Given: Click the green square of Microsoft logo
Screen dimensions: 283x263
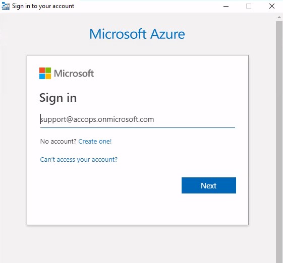Looking at the screenshot, I should coord(48,71).
